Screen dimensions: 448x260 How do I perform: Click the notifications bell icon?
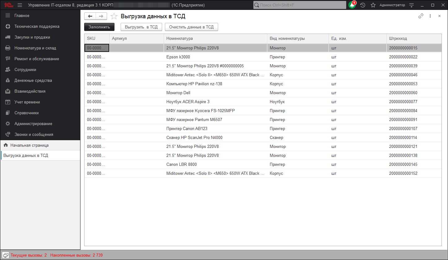point(352,5)
